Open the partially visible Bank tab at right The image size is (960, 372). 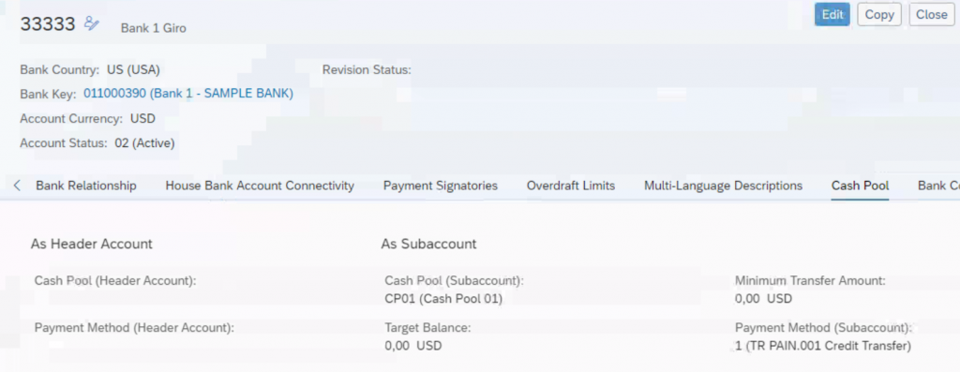[x=938, y=186]
